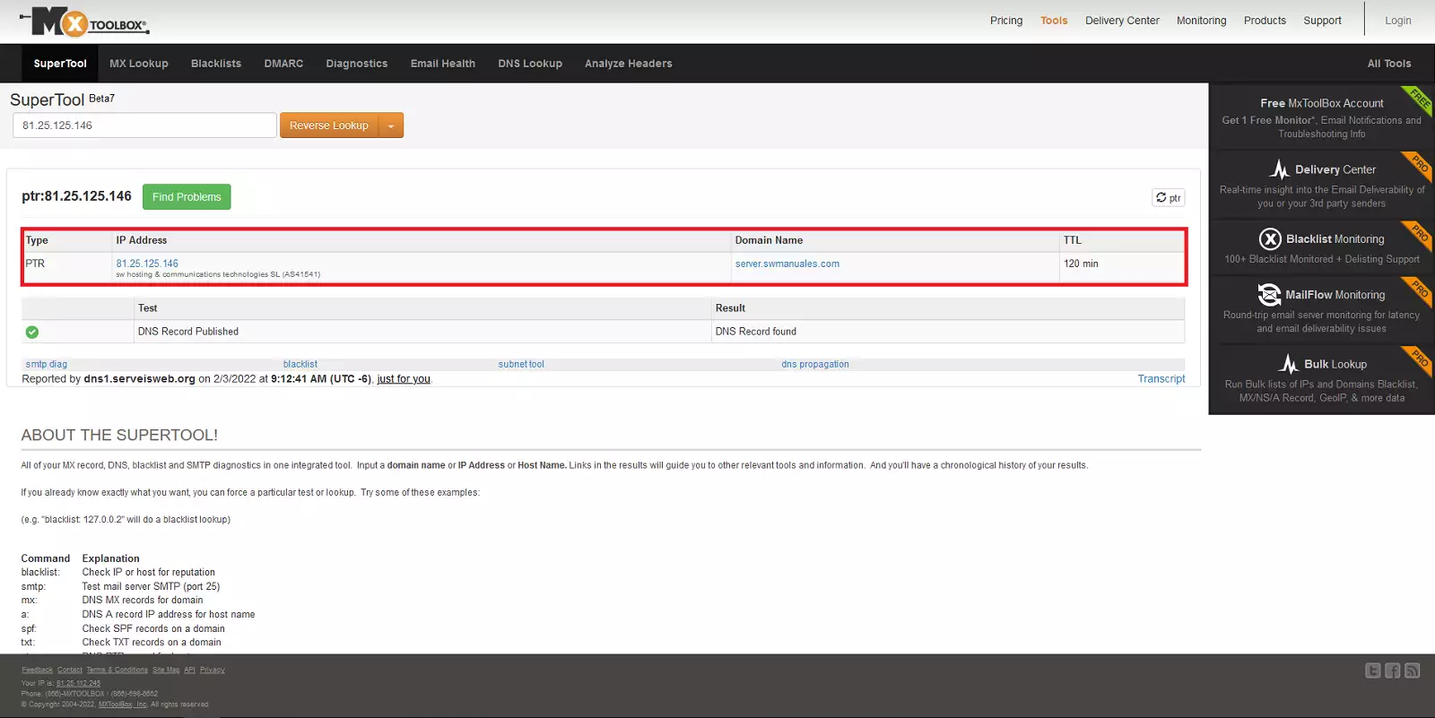The width and height of the screenshot is (1435, 718).
Task: Open the RSS feed icon in footer
Action: (1412, 670)
